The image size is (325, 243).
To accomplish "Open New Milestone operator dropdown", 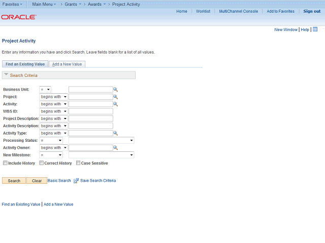I will (x=51, y=155).
